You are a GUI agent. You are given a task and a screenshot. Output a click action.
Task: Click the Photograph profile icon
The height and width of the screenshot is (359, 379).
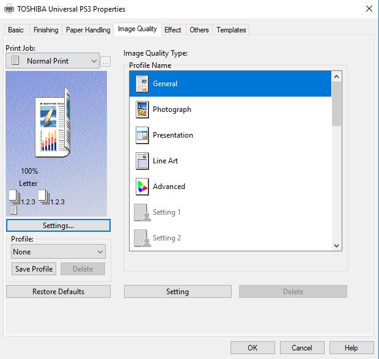142,109
